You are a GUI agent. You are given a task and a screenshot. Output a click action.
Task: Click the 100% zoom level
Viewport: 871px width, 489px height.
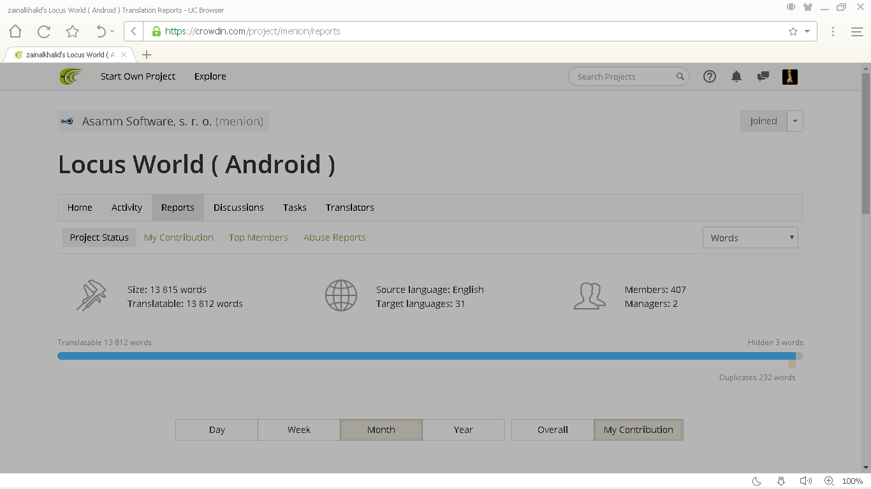[x=853, y=481]
